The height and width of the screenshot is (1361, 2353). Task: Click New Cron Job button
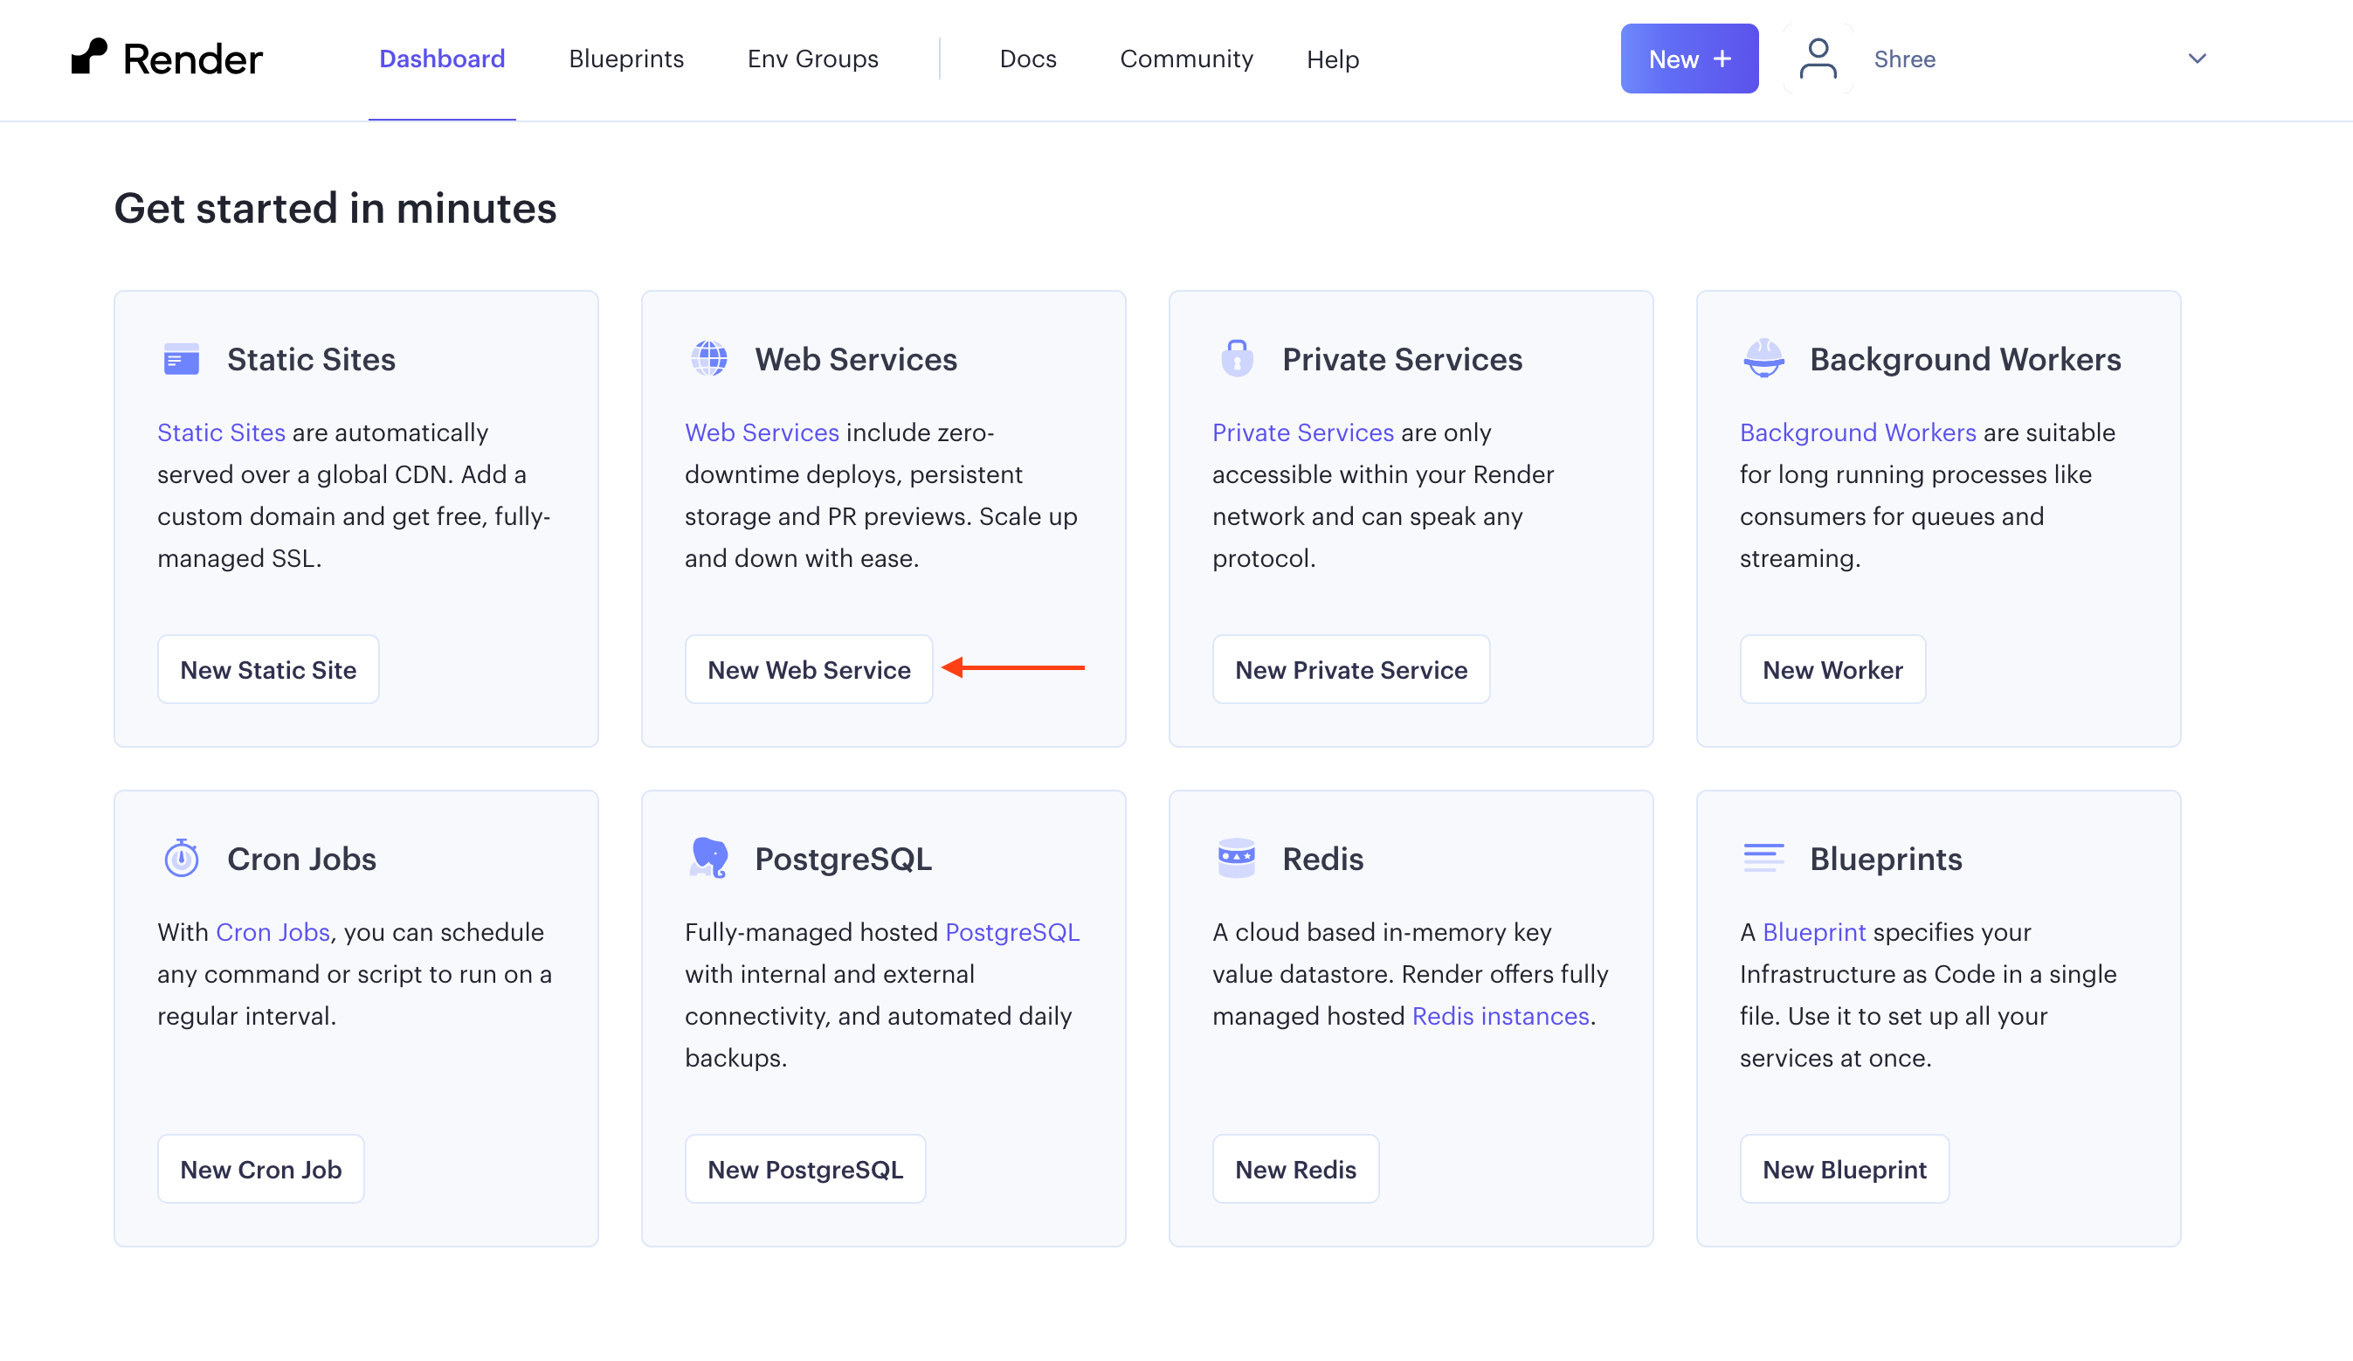point(260,1169)
